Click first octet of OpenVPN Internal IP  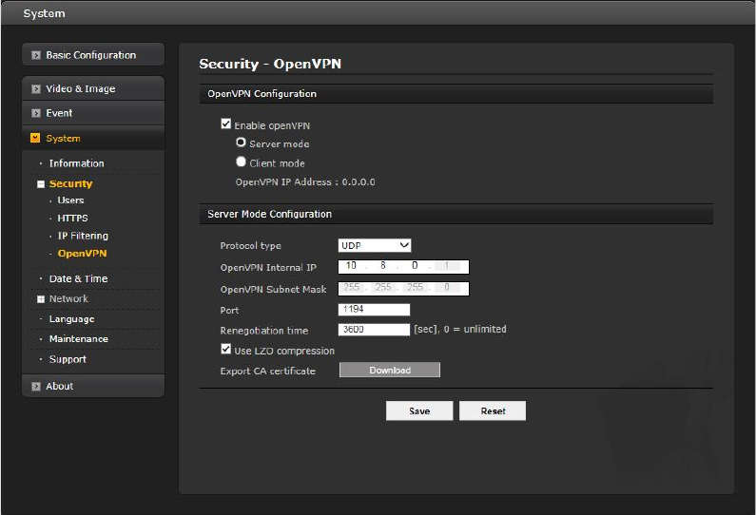click(x=352, y=266)
